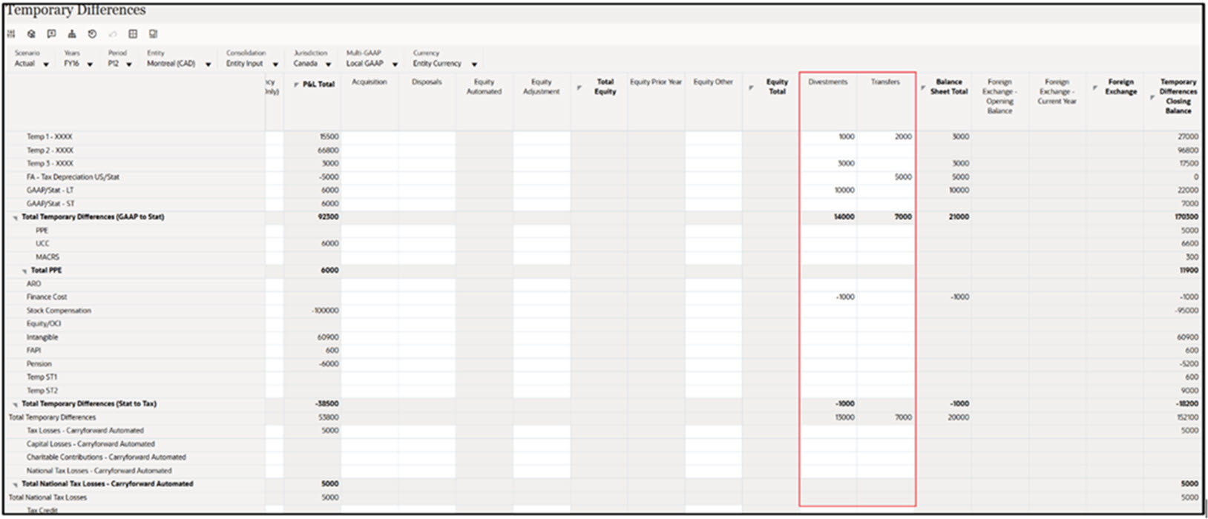The width and height of the screenshot is (1208, 519).
Task: Select the FAPI row label
Action: tap(33, 351)
